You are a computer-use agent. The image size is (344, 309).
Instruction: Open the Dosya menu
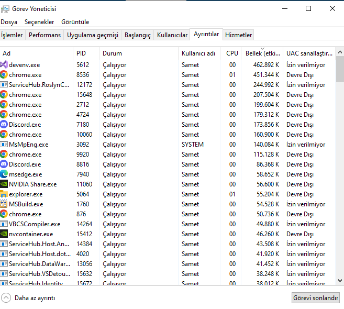(9, 22)
